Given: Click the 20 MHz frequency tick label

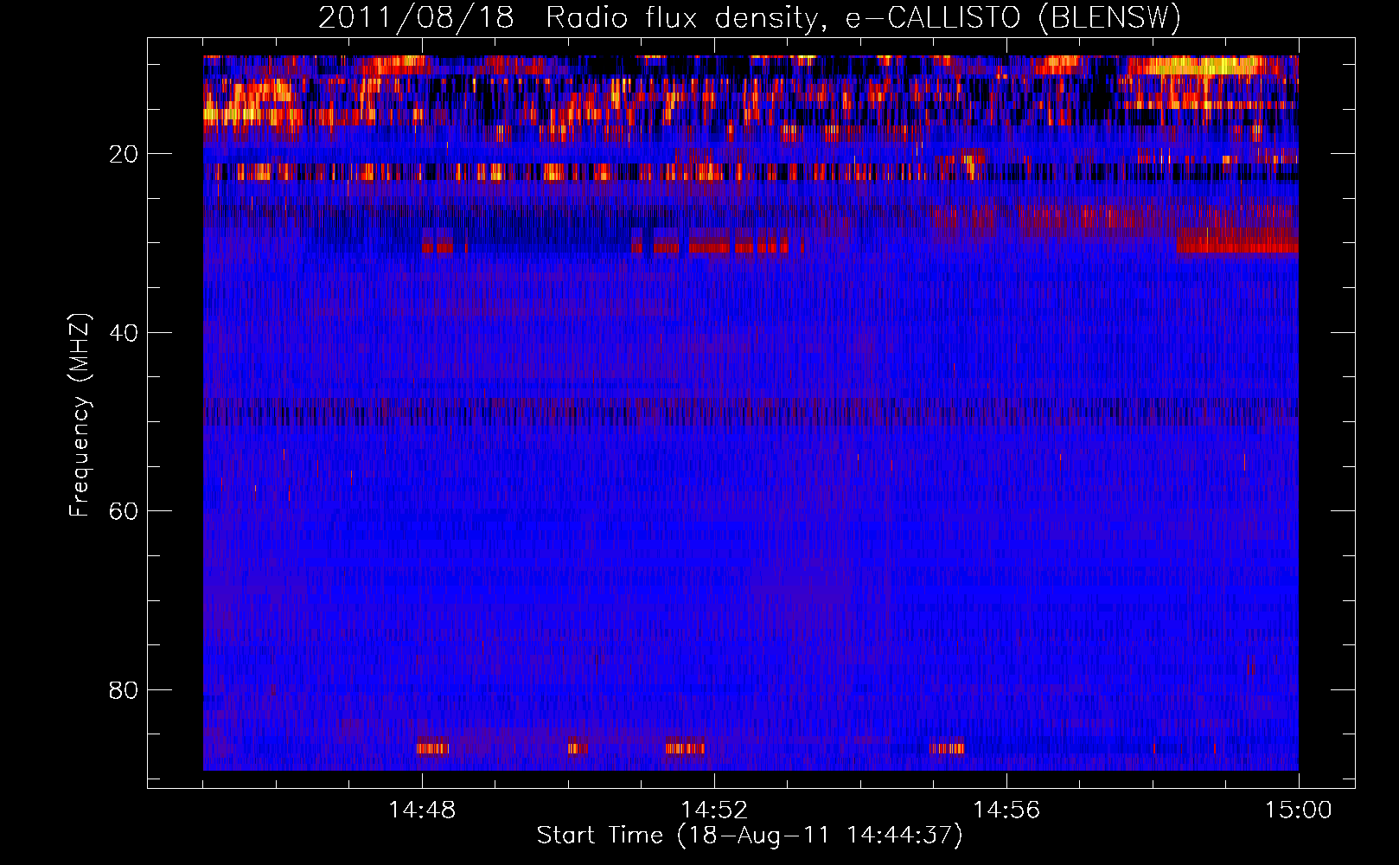Looking at the screenshot, I should pos(124,155).
